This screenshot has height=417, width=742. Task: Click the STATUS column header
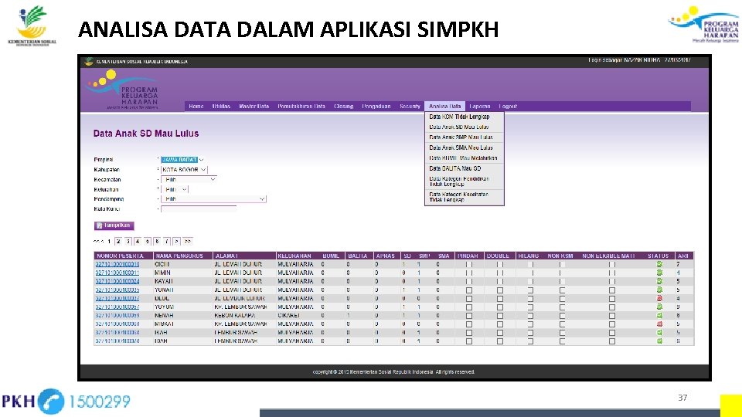point(659,256)
